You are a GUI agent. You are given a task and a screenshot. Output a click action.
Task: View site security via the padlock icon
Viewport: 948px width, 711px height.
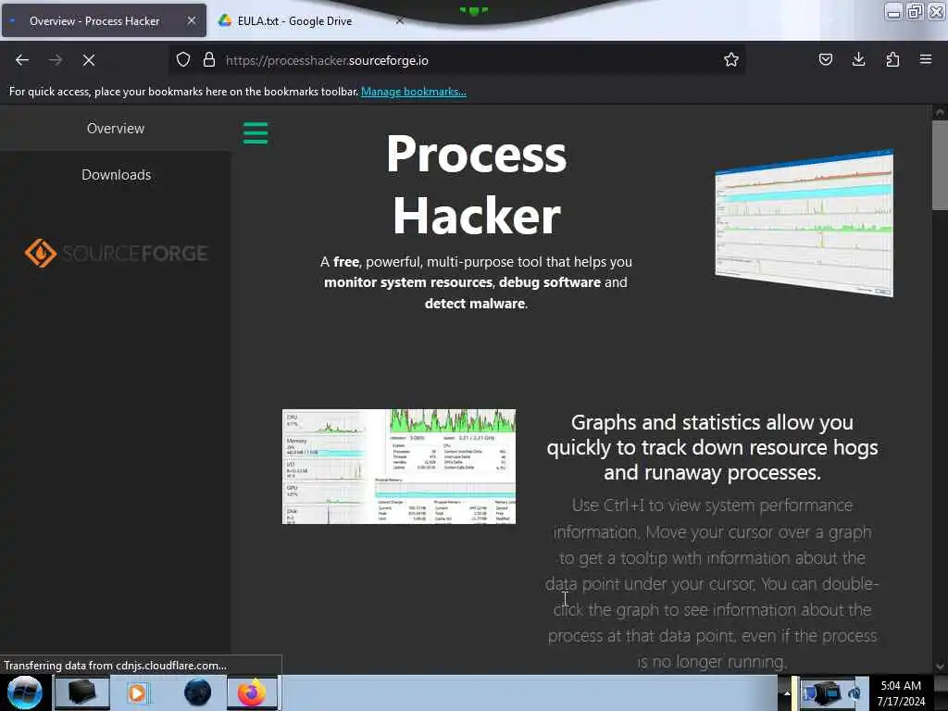(209, 60)
